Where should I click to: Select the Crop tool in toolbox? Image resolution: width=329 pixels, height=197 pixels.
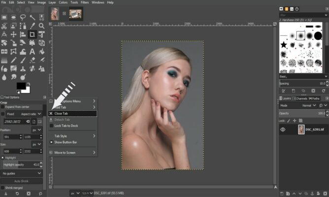click(32, 34)
